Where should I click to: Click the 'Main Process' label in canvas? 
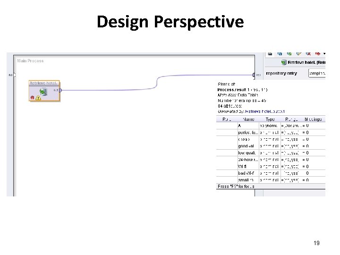tap(30, 61)
